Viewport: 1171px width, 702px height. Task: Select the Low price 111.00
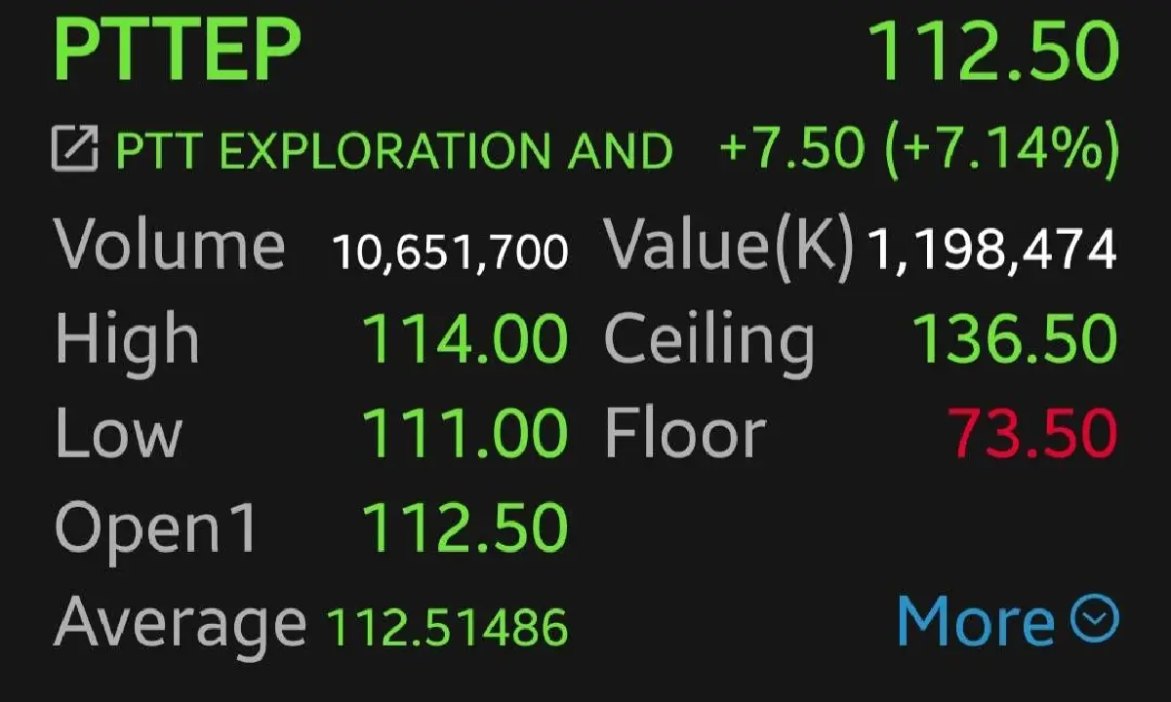tap(464, 433)
